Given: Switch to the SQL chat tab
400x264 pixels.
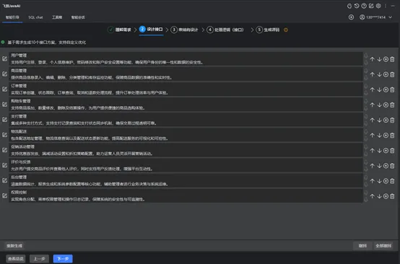Looking at the screenshot, I should 35,17.
